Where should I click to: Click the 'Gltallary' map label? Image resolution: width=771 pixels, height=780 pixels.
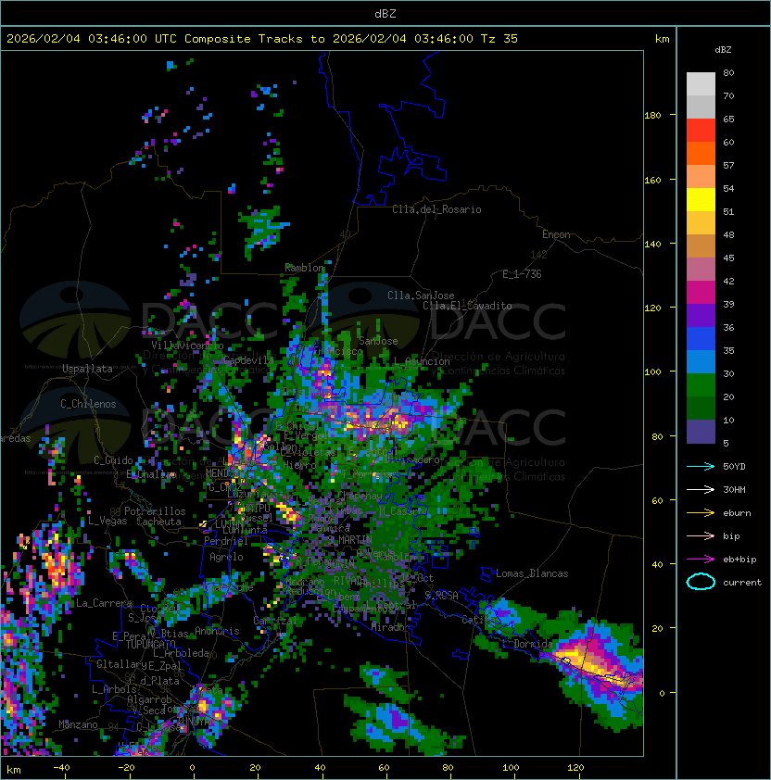tap(122, 664)
